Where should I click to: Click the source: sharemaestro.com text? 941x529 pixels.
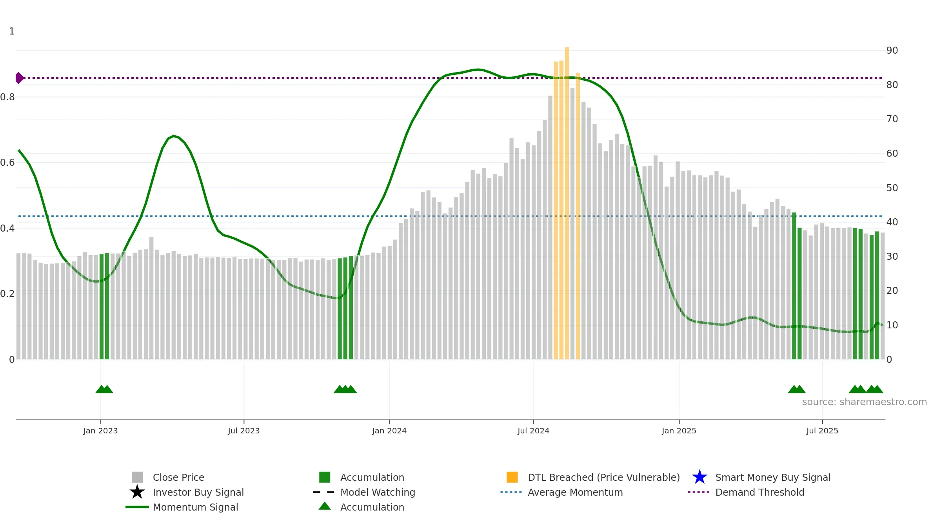click(865, 402)
